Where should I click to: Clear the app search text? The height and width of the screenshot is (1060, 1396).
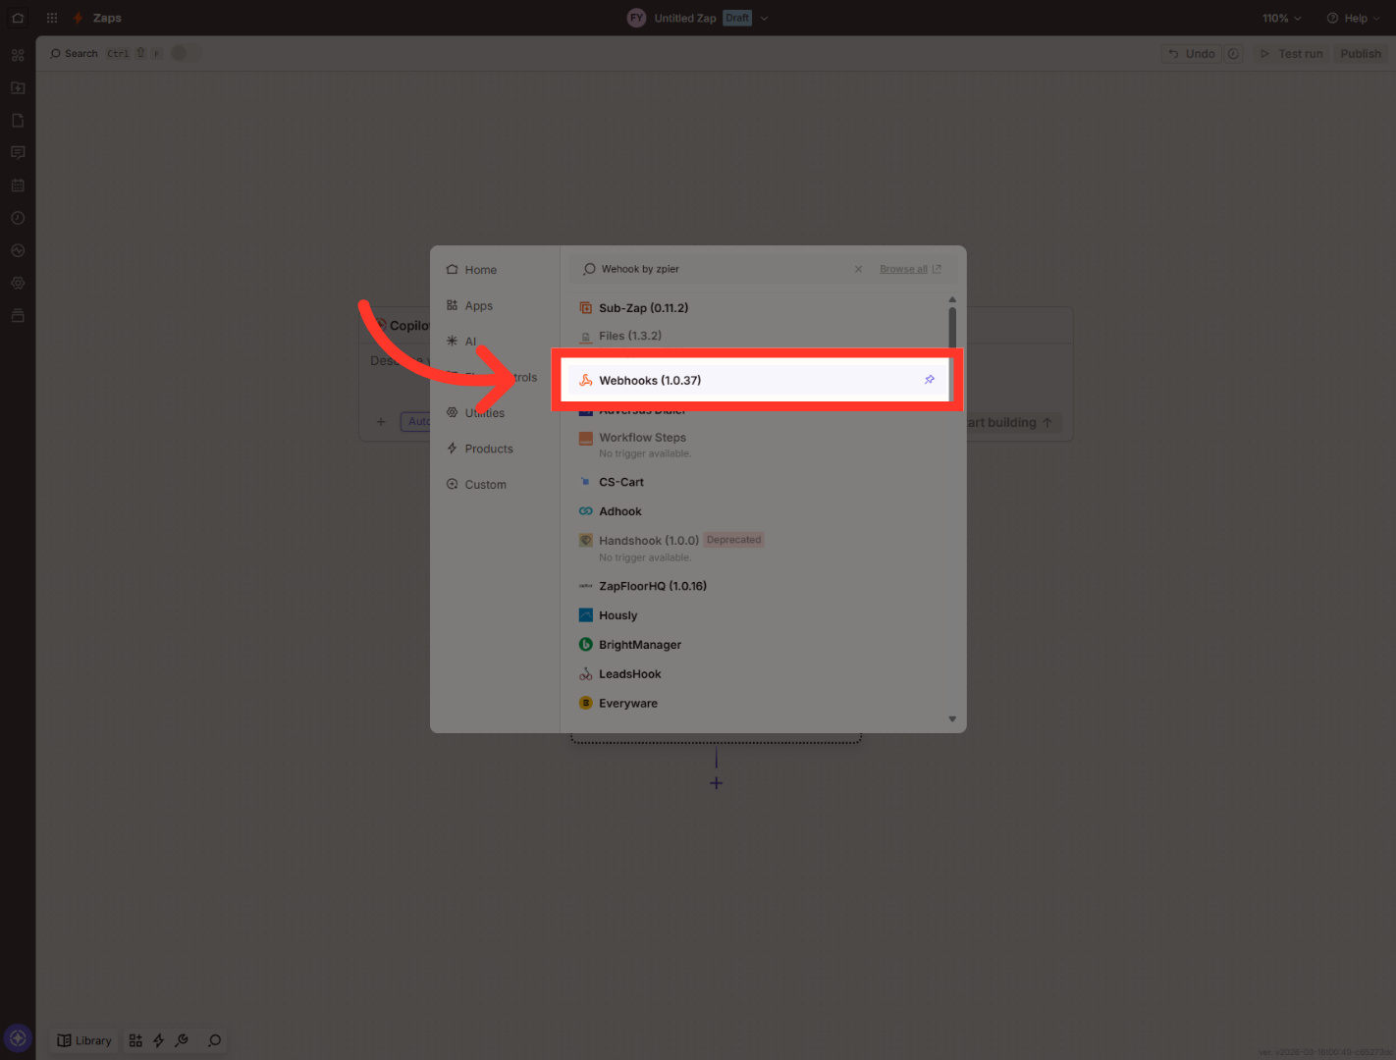(858, 269)
